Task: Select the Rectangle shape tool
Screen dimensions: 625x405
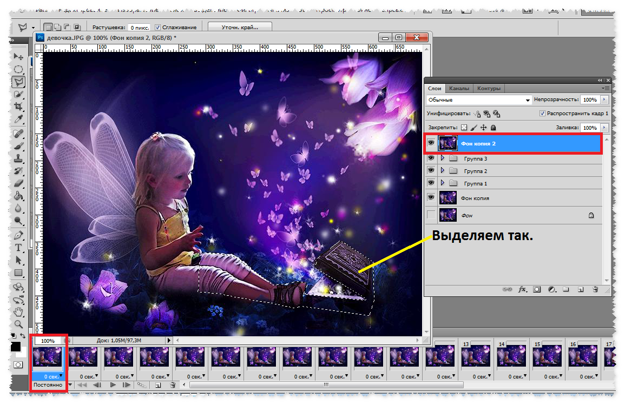Action: (x=18, y=273)
